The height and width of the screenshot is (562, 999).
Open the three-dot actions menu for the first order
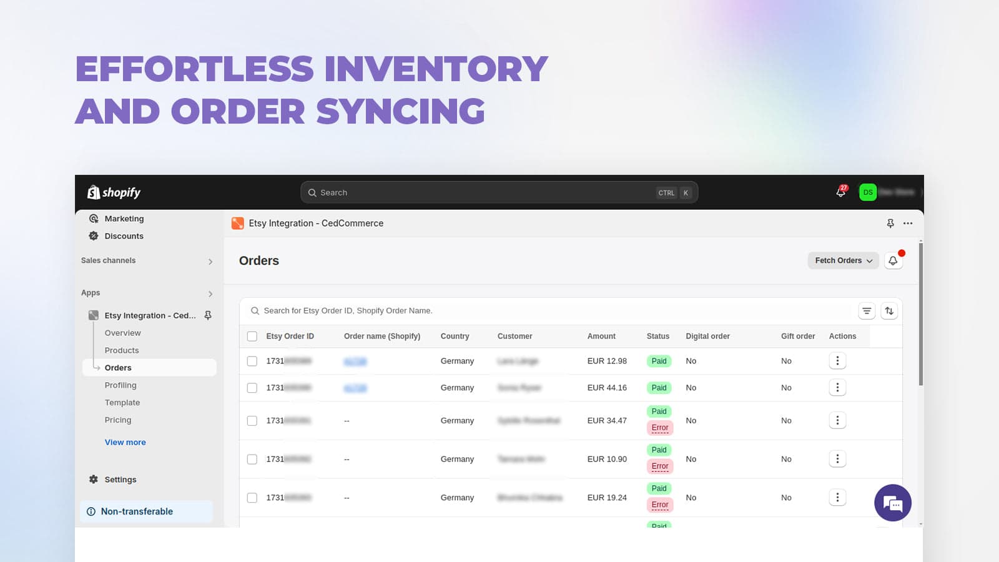837,360
